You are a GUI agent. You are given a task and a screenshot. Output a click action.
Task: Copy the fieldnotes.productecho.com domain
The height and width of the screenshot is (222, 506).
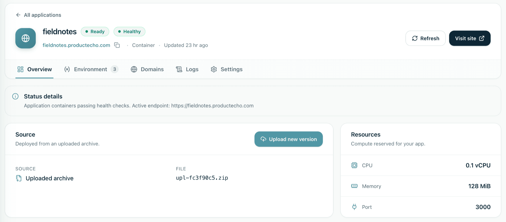(117, 45)
